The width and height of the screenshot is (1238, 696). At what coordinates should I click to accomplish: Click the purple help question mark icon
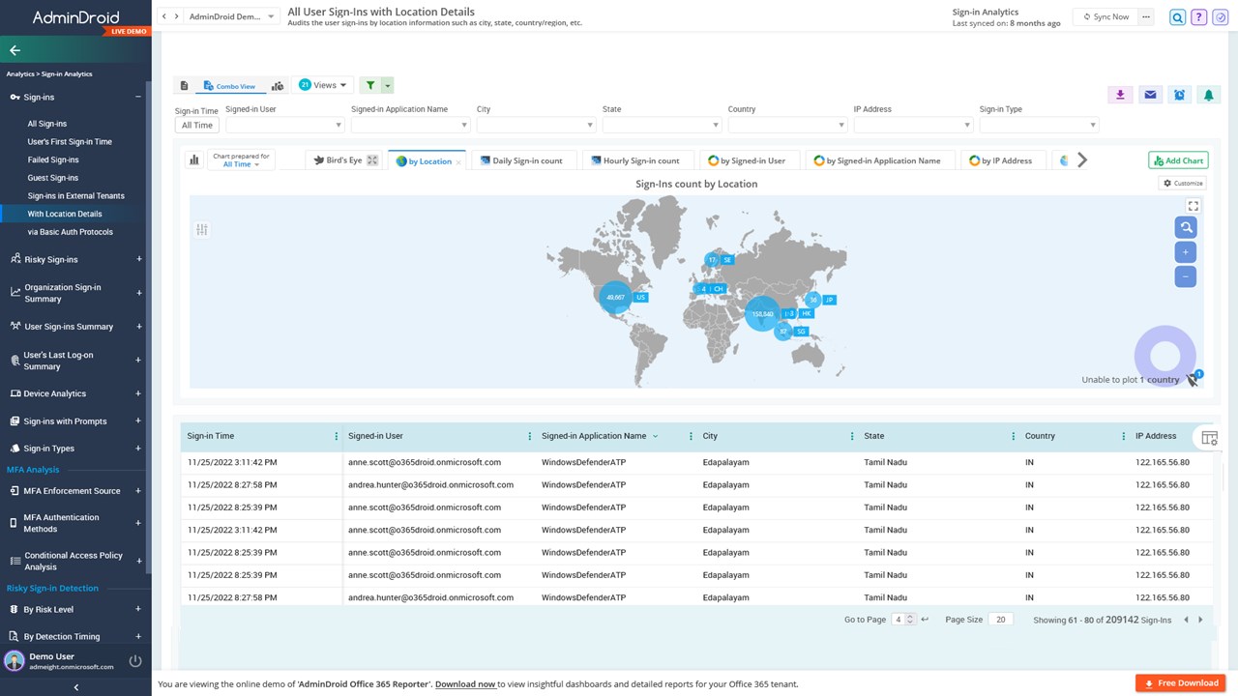tap(1199, 17)
